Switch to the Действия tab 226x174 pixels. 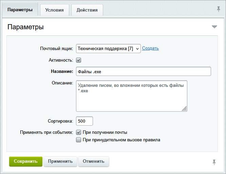[x=87, y=10]
